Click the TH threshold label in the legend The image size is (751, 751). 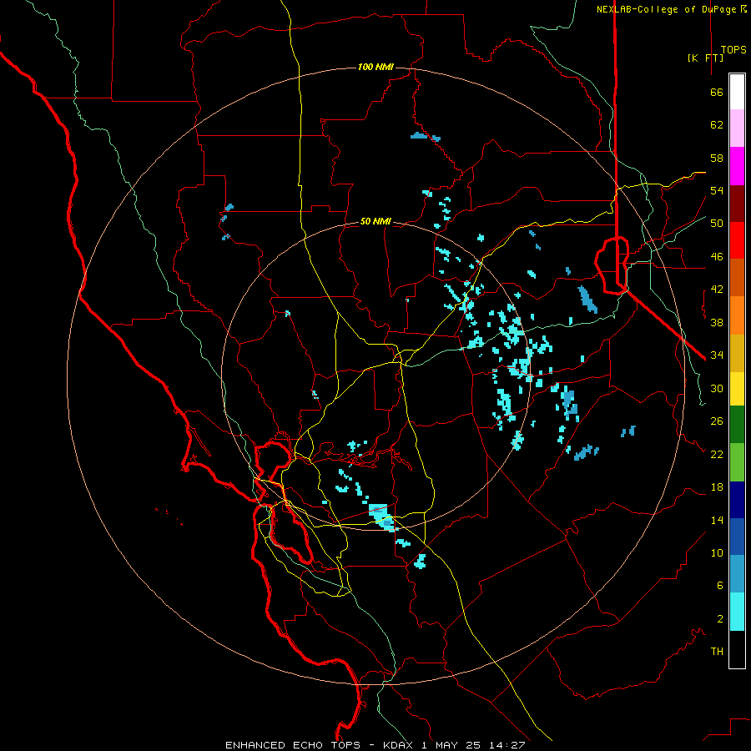(717, 652)
